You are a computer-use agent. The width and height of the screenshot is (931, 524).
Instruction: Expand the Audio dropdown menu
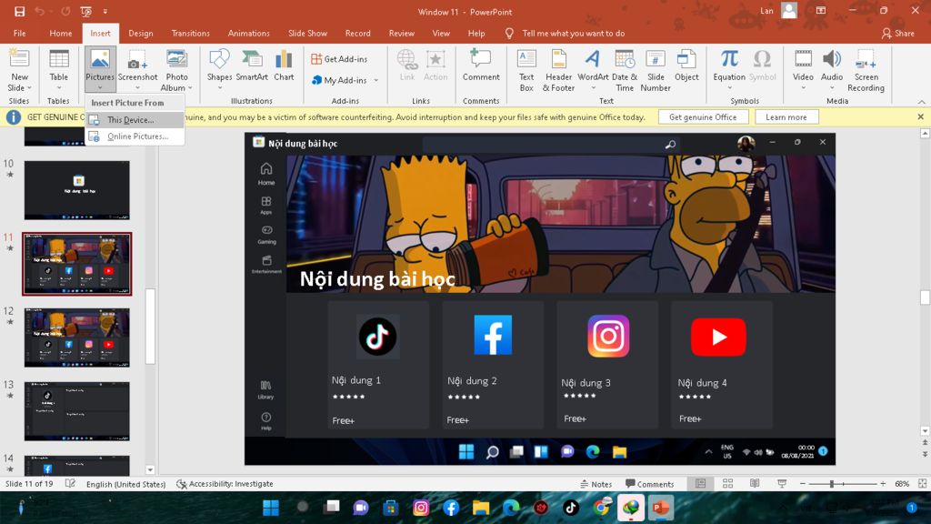pos(832,88)
